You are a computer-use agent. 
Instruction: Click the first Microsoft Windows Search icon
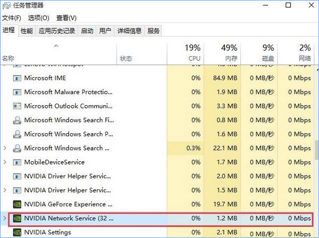[16, 120]
